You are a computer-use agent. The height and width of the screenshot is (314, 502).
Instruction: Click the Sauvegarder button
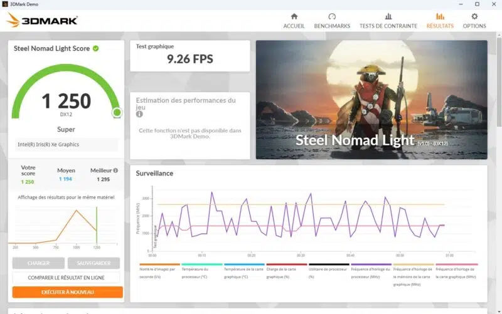[93, 263]
